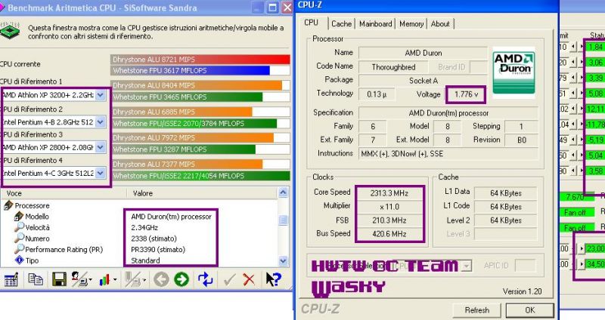Click the Sandra list scrollbar thumb
605x320 pixels.
click(283, 220)
